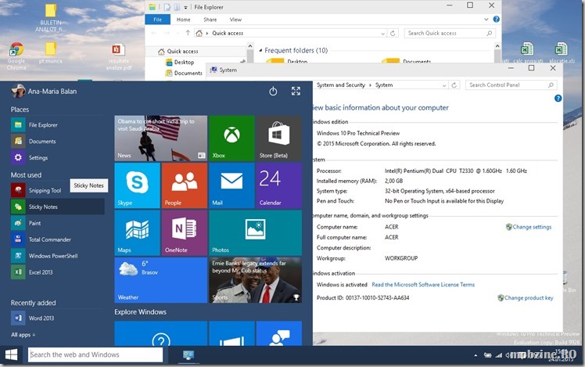
Task: Open Word 2013 under Recently added
Action: tap(57, 318)
